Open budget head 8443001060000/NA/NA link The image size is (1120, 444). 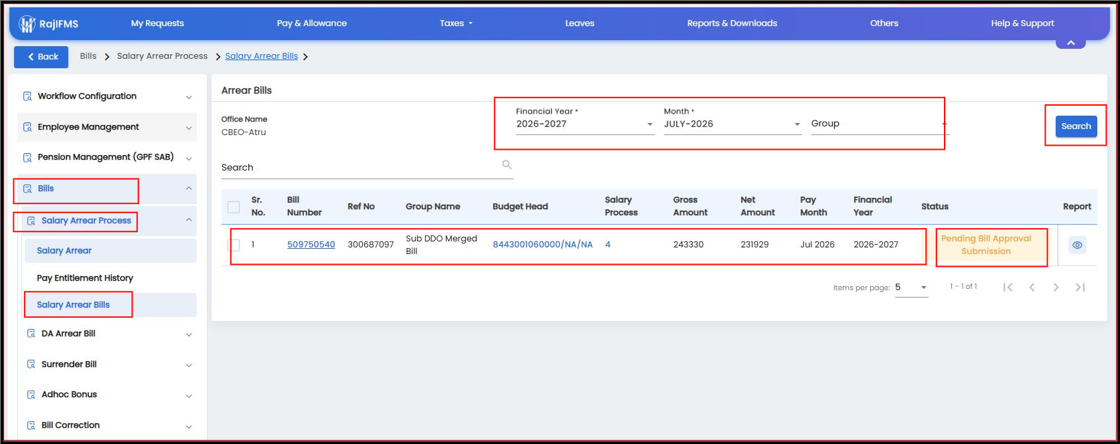(543, 245)
